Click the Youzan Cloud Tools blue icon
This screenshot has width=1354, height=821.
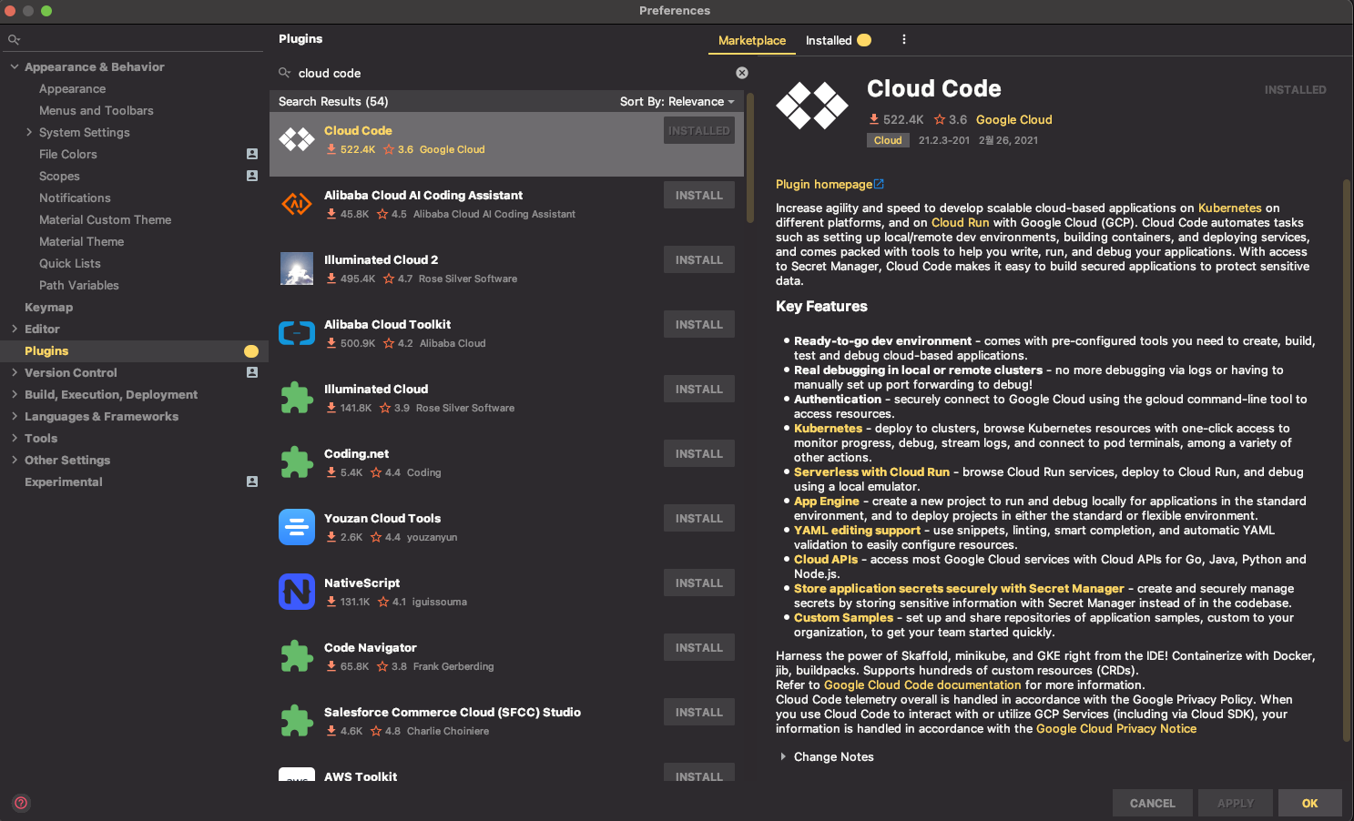pos(297,527)
